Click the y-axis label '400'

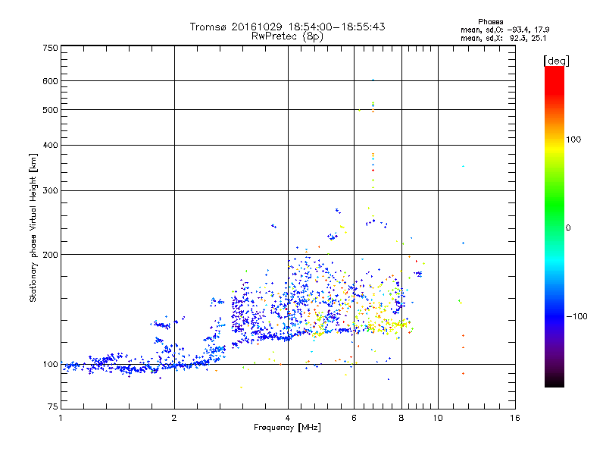tap(50, 145)
